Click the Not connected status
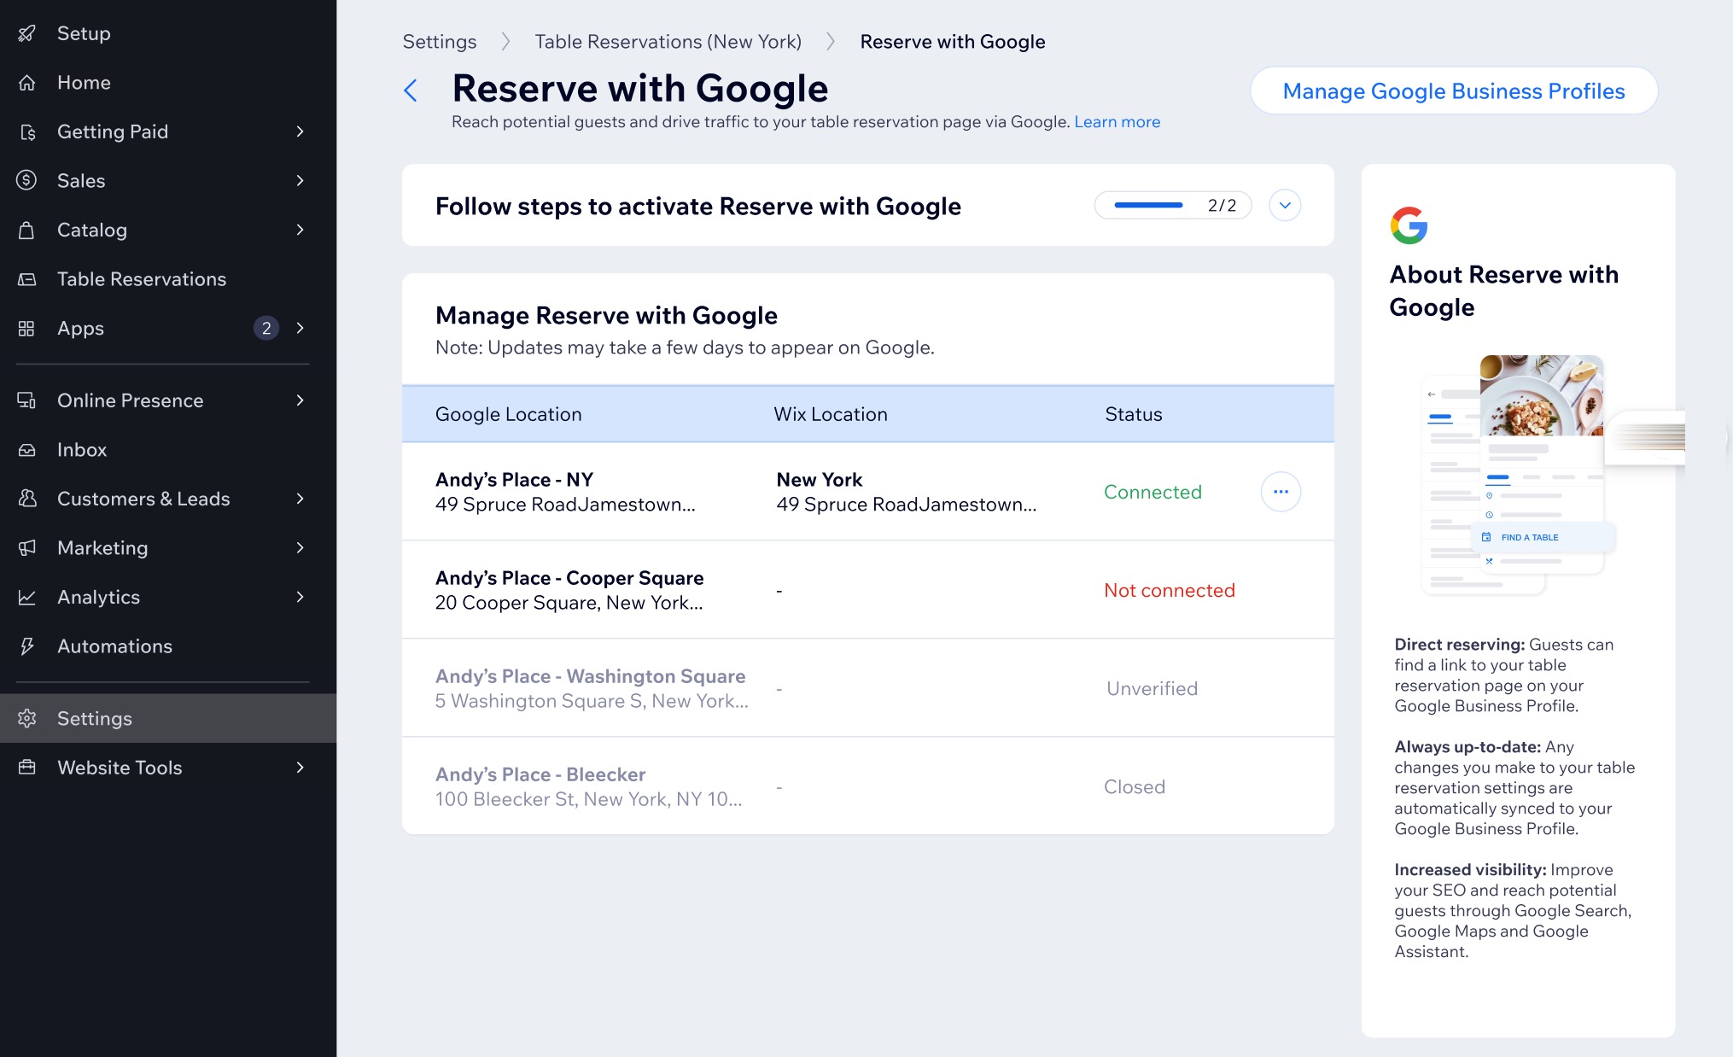The image size is (1733, 1057). tap(1169, 590)
